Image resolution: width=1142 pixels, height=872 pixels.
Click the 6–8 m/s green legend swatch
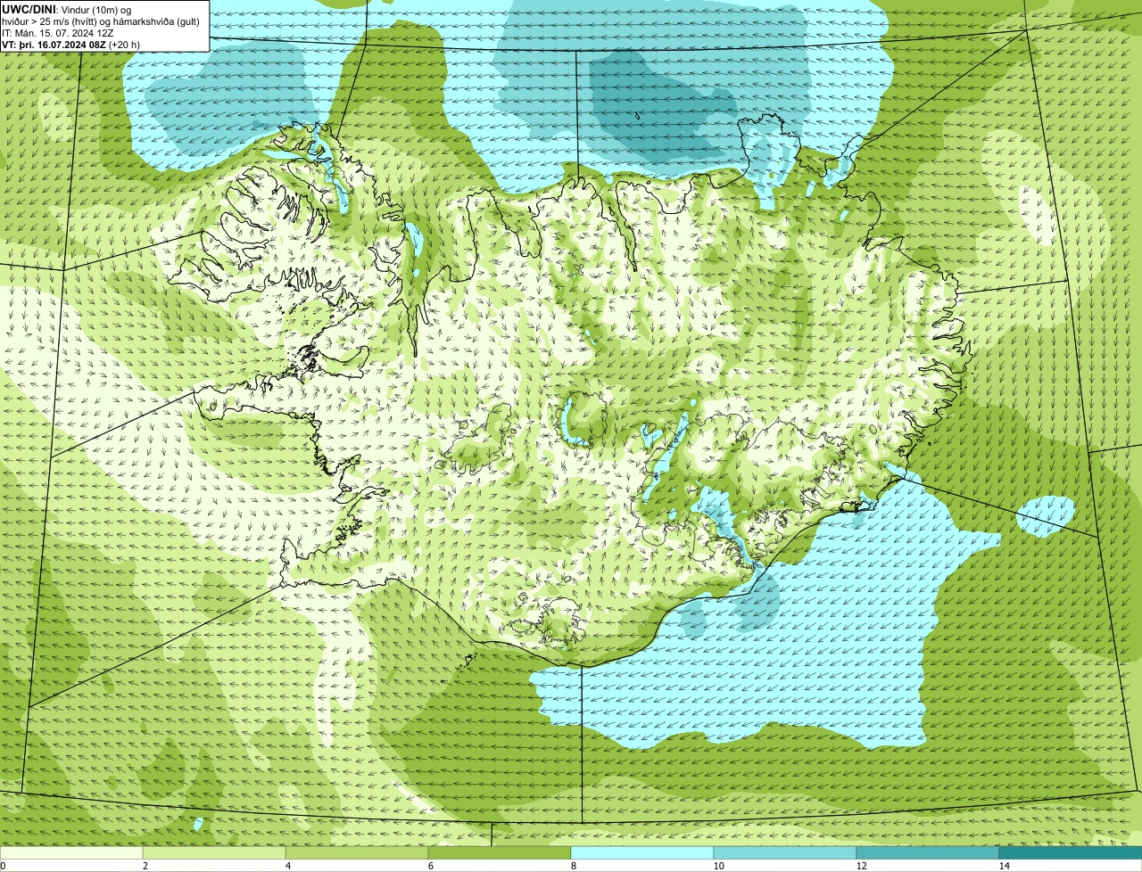500,852
